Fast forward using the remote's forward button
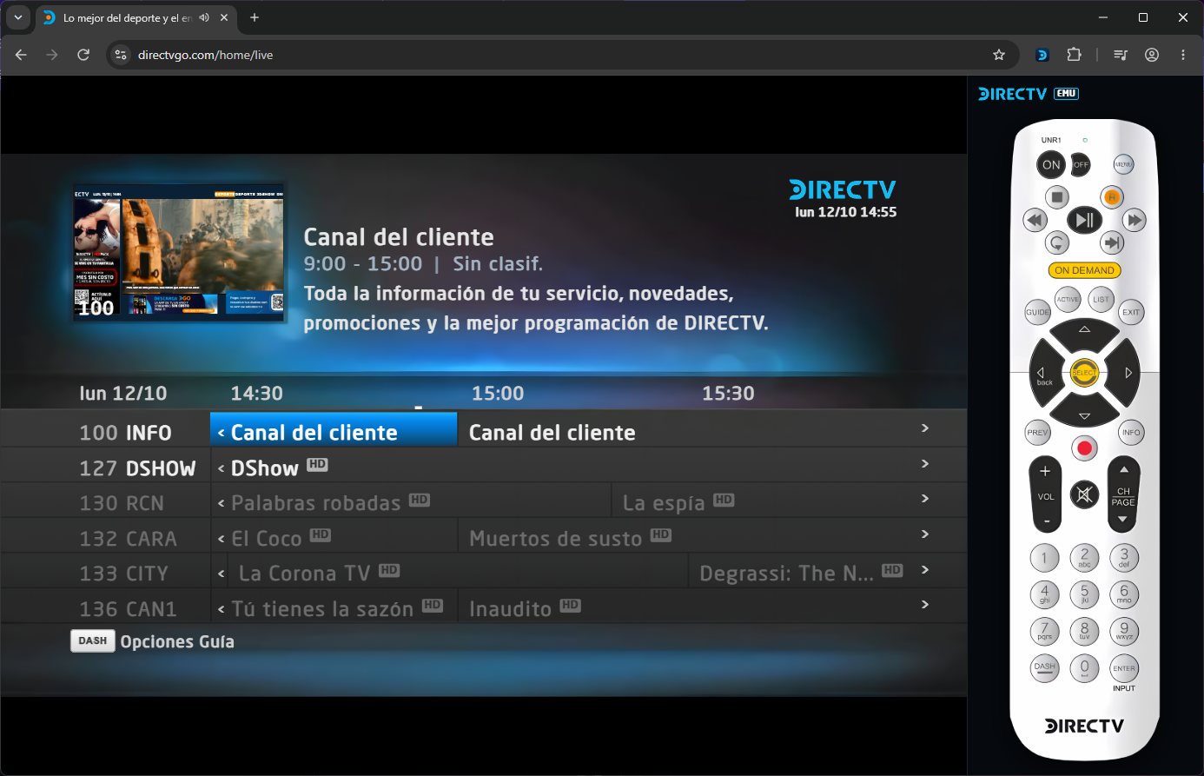This screenshot has width=1204, height=776. [x=1134, y=220]
